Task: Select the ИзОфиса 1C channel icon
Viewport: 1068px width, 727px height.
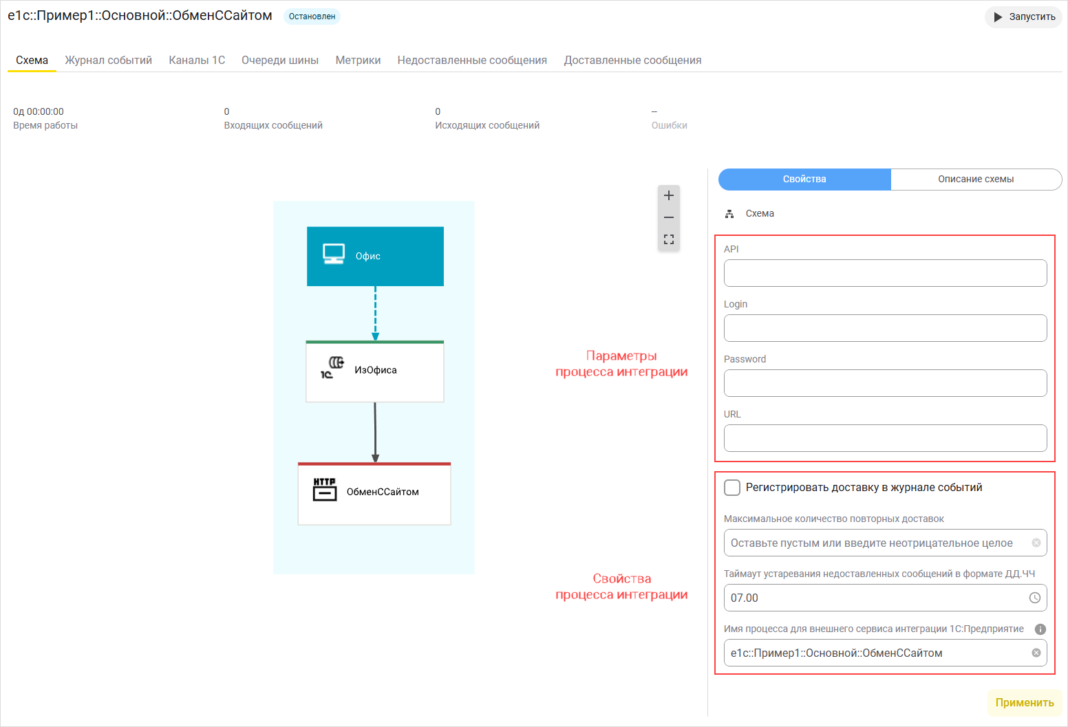Action: tap(332, 368)
